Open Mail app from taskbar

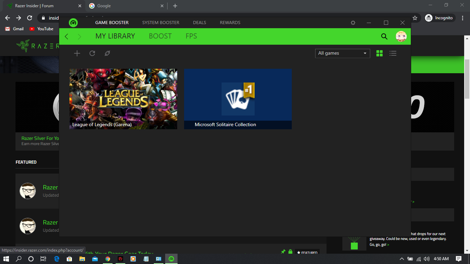coord(95,259)
